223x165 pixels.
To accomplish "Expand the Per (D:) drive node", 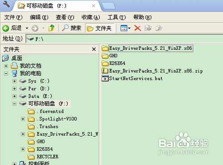I will click(x=14, y=89).
